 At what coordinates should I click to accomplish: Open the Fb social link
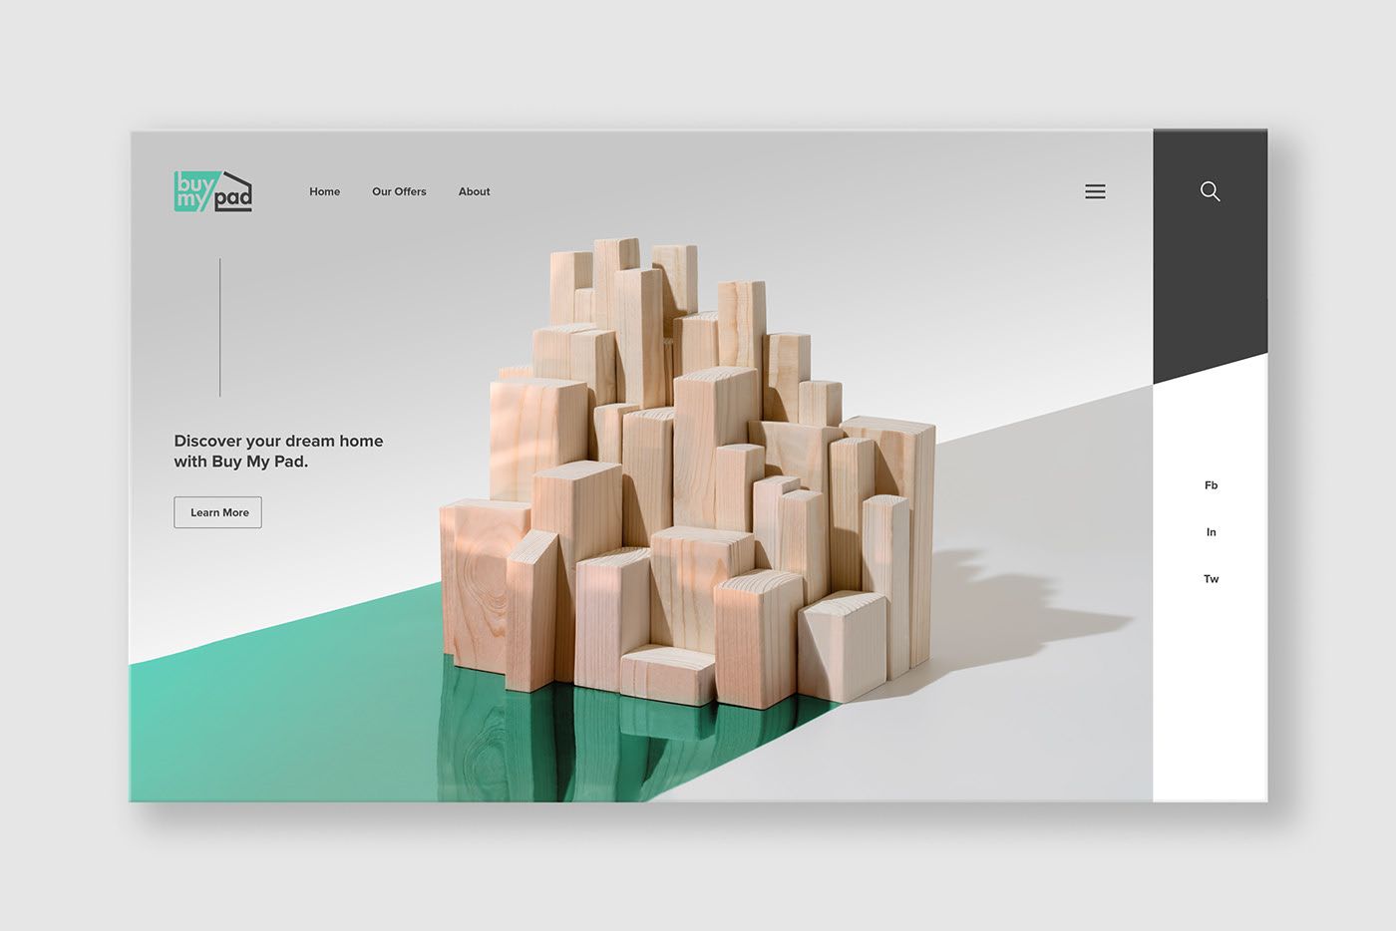tap(1212, 485)
